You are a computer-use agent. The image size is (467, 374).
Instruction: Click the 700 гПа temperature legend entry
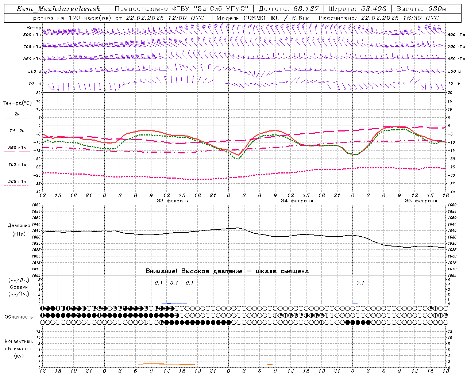coord(17,164)
